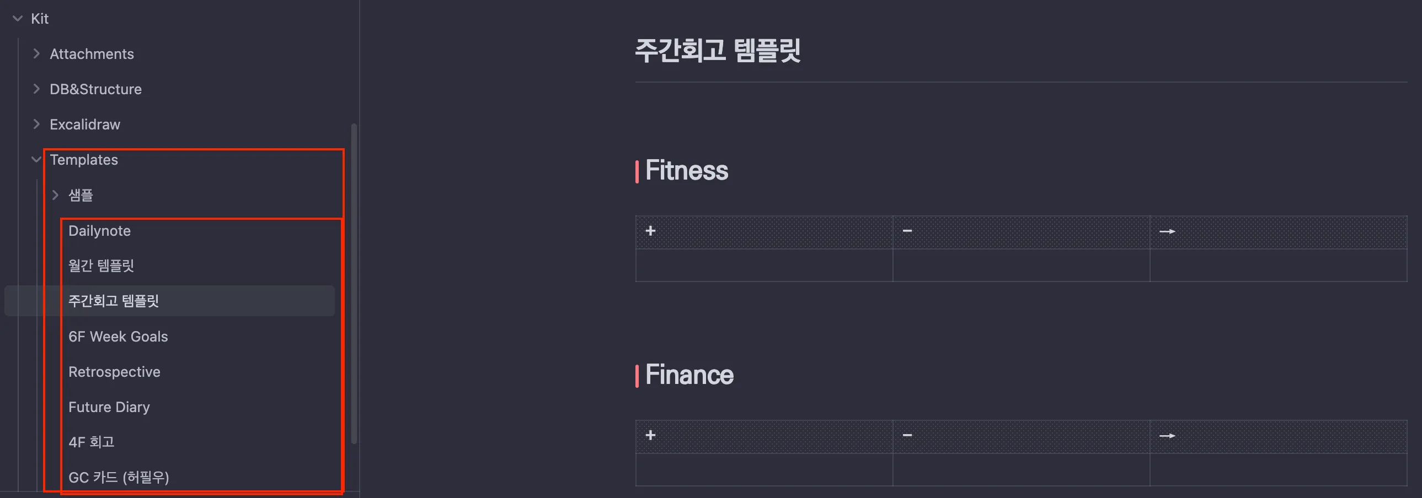Image resolution: width=1422 pixels, height=498 pixels.
Task: Open the Dailynote template
Action: click(x=99, y=230)
